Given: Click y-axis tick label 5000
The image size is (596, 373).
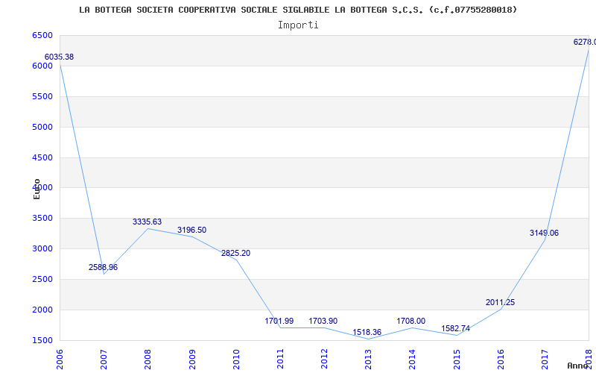Looking at the screenshot, I should [42, 127].
